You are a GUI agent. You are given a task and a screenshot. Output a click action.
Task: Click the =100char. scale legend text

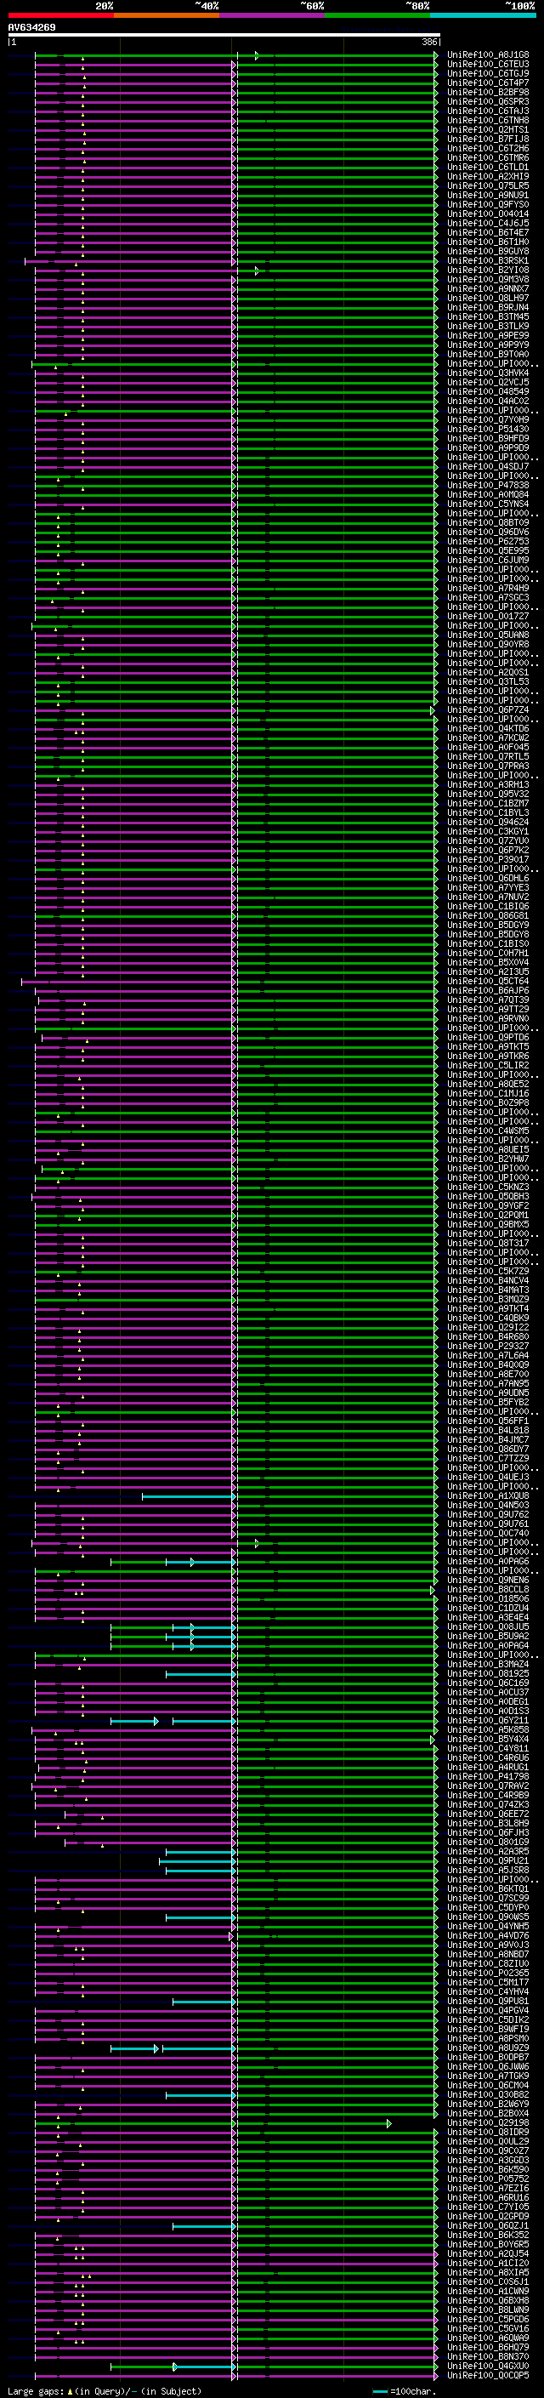pyautogui.click(x=414, y=2391)
